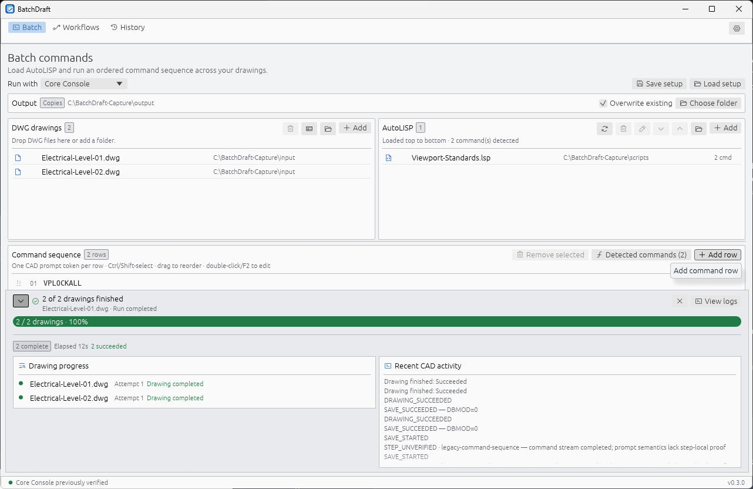753x489 pixels.
Task: Click the green status dot beside Electrical-Level-02.dwg in Drawing progress
Action: pyautogui.click(x=21, y=398)
